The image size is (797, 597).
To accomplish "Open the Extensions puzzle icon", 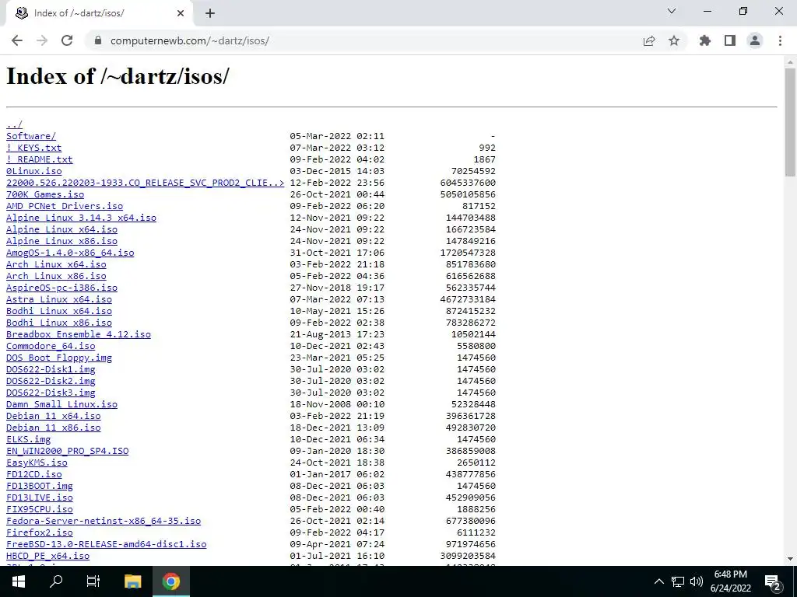I will [x=705, y=40].
